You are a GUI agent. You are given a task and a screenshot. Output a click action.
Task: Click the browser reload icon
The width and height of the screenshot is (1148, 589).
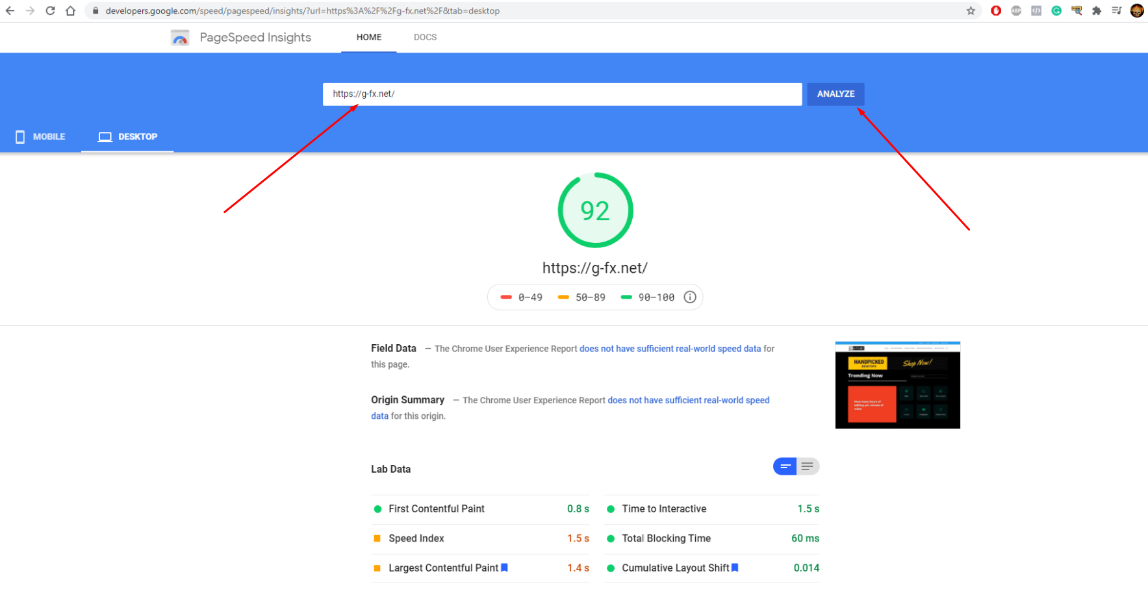pyautogui.click(x=50, y=11)
